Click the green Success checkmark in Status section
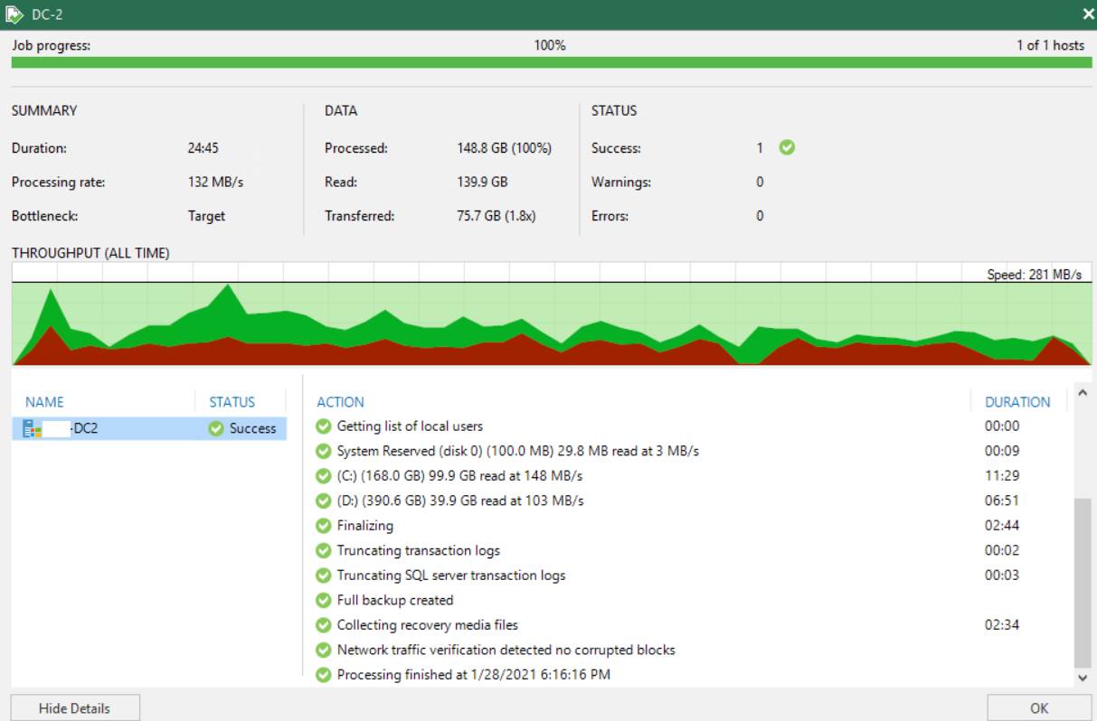Viewport: 1097px width, 721px height. (787, 147)
